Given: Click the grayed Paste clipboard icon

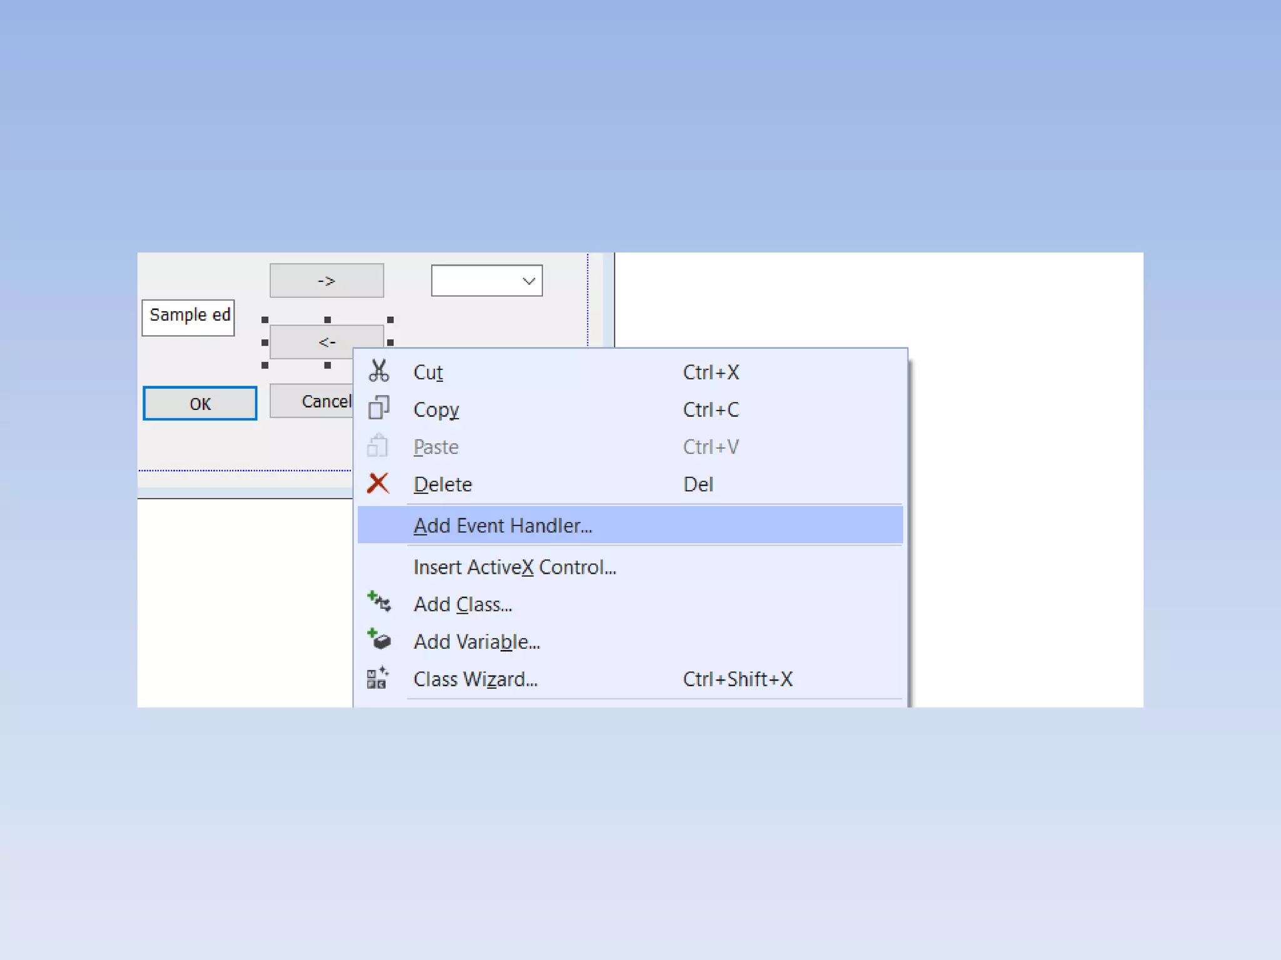Looking at the screenshot, I should pyautogui.click(x=377, y=446).
